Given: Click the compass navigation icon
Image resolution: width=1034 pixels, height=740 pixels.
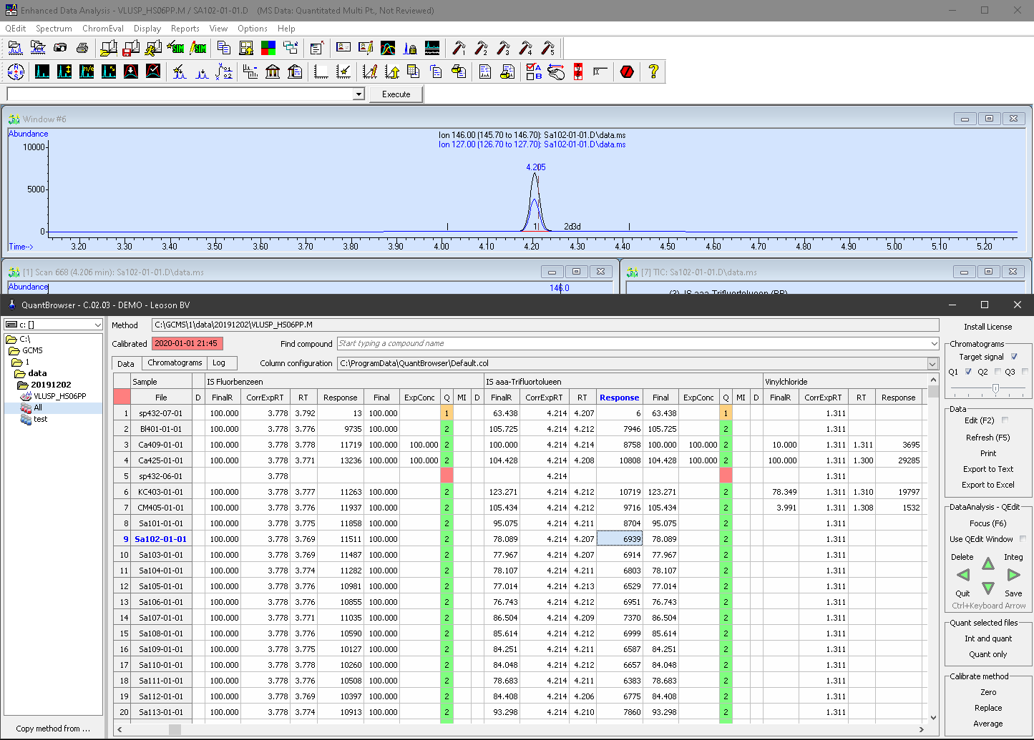Looking at the screenshot, I should coord(16,71).
